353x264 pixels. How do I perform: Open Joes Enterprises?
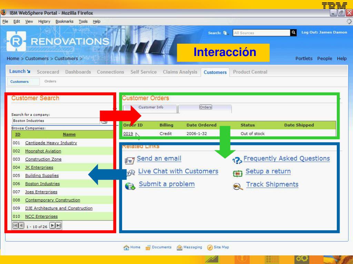41,192
